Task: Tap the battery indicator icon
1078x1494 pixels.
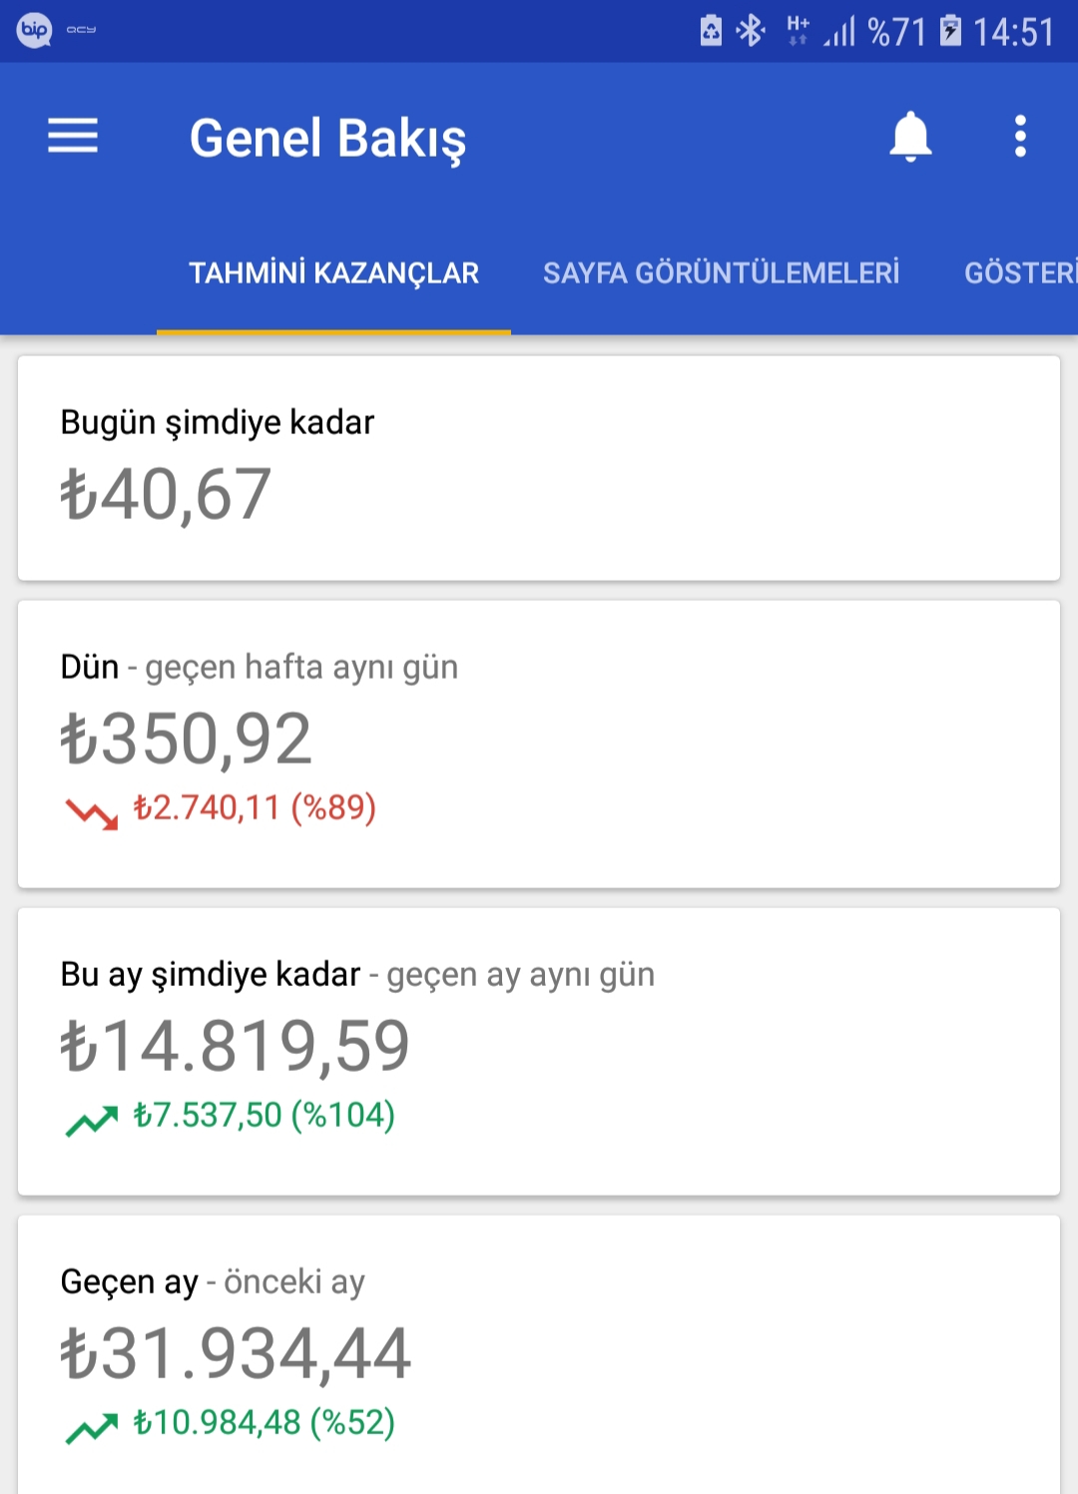Action: tap(951, 31)
